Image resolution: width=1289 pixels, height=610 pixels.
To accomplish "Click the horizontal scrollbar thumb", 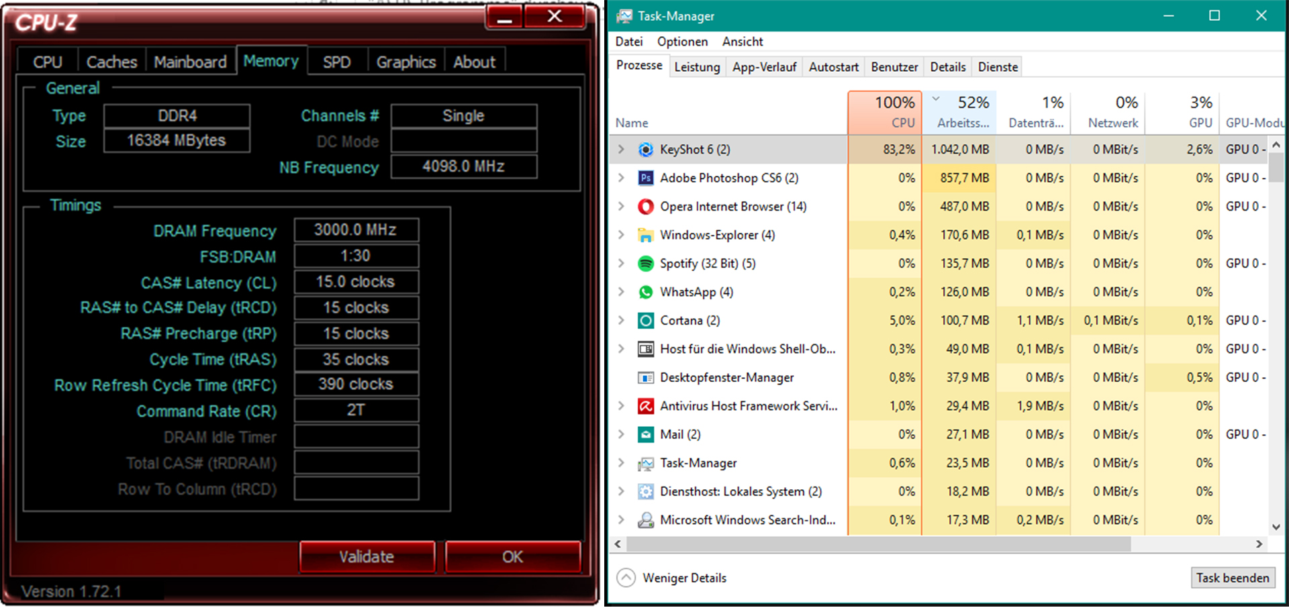I will point(879,544).
